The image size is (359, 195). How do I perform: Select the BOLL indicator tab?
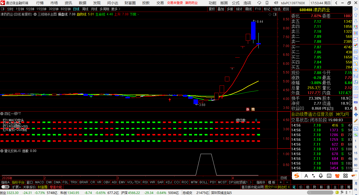click(204, 182)
